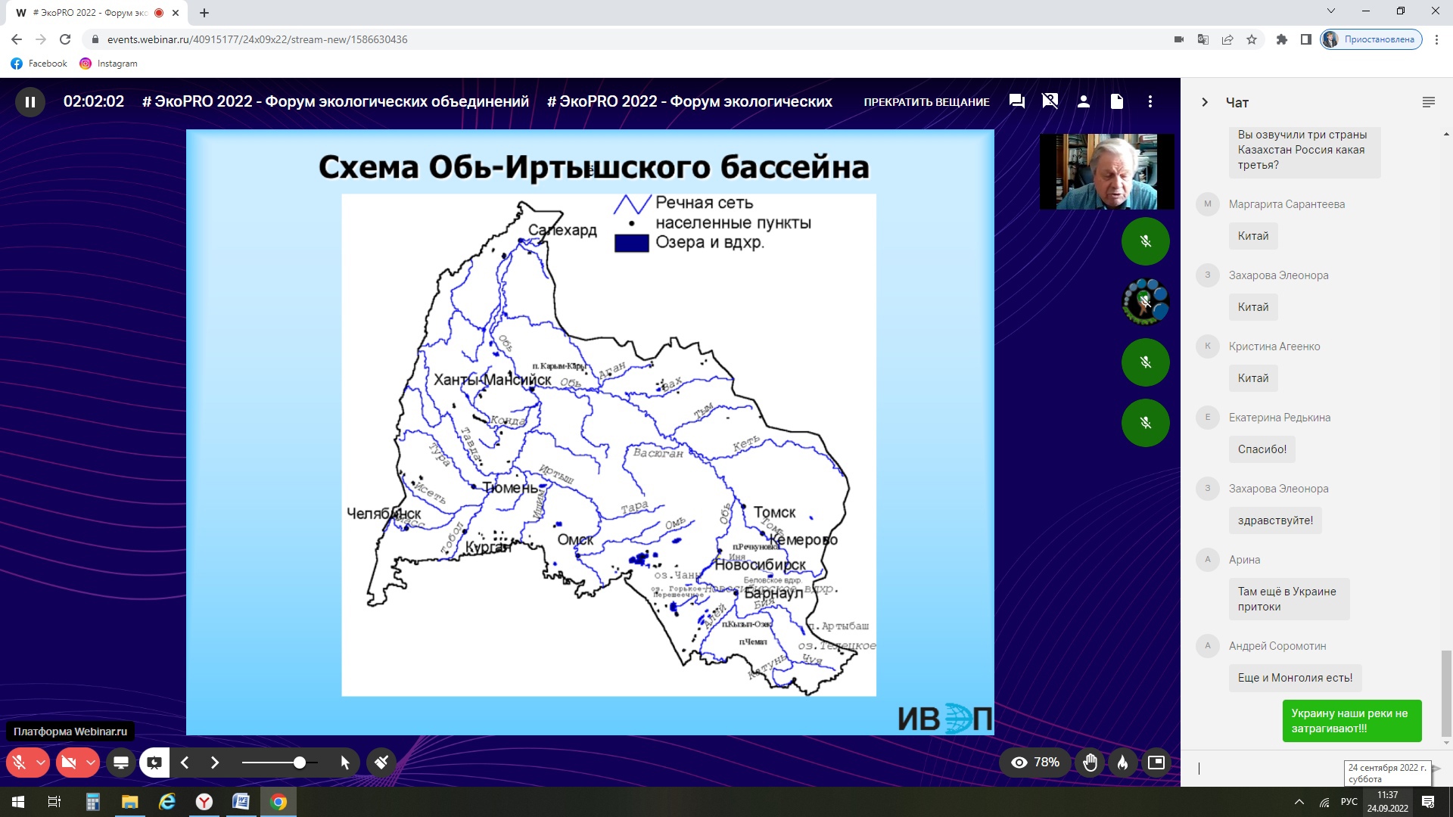
Task: Toggle the presentation mode button
Action: tap(154, 763)
